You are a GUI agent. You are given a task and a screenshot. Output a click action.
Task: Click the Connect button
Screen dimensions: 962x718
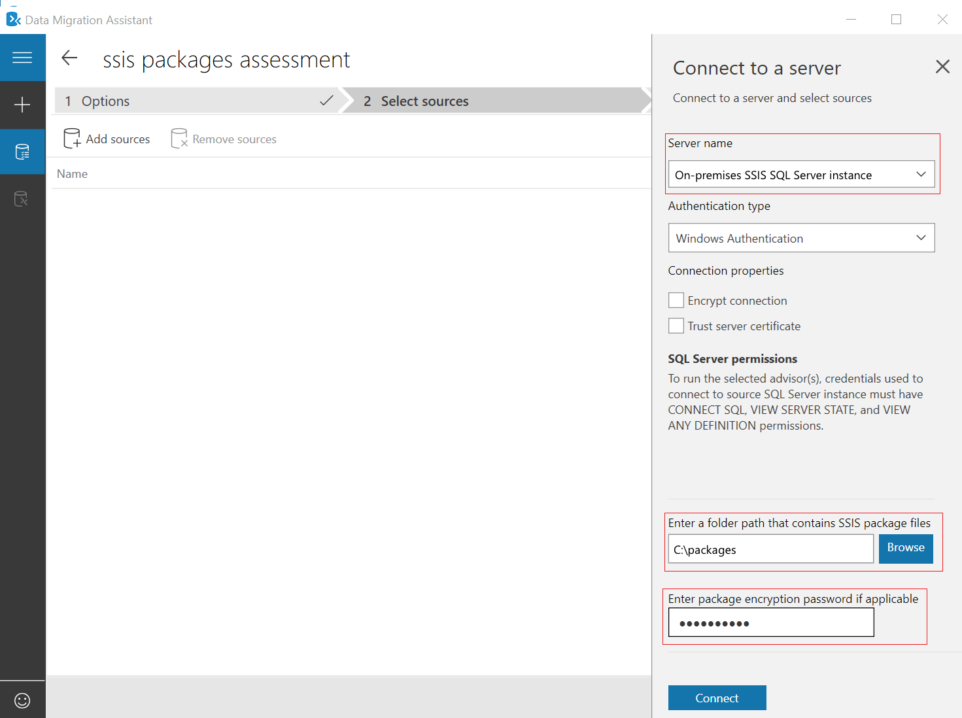[717, 698]
